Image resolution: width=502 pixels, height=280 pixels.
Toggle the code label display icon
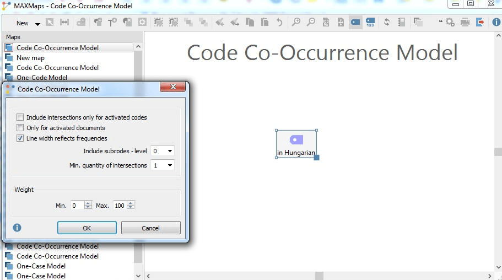355,23
